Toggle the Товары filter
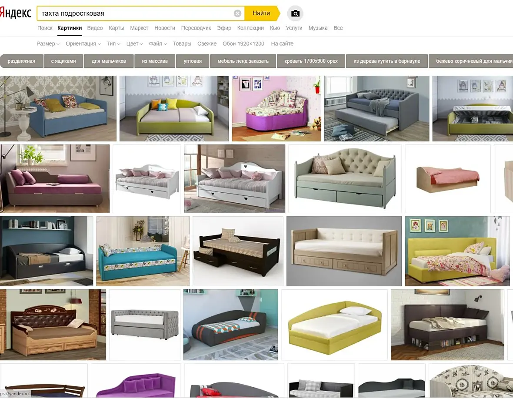Viewport: 513px width, 399px height. pos(182,44)
